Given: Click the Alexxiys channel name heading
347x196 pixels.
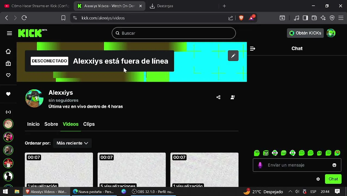Looking at the screenshot, I should 61,93.
